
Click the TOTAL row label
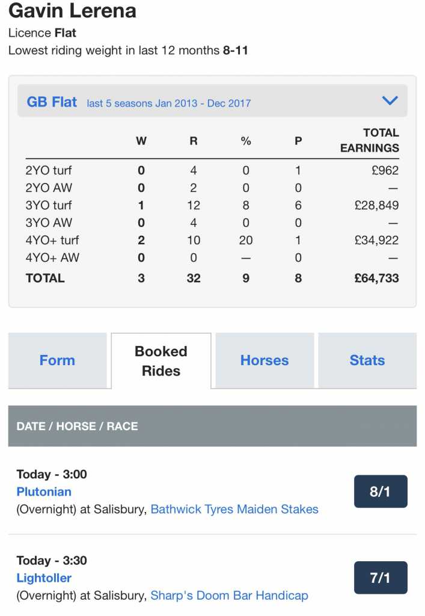(45, 278)
